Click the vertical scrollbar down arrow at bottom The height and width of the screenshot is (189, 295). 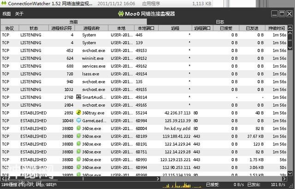tap(290, 173)
